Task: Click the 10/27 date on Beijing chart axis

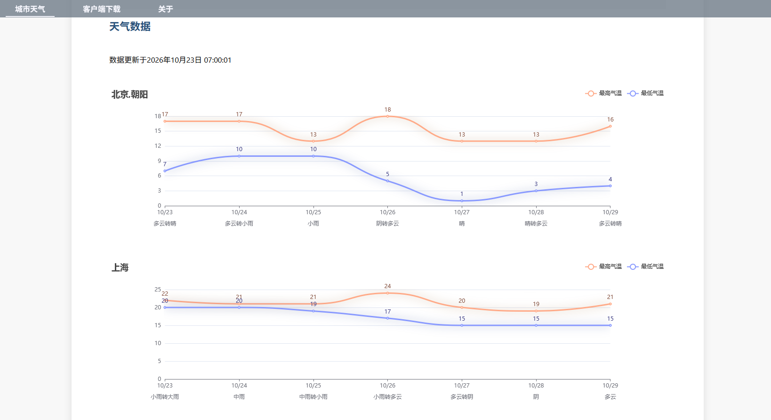Action: tap(462, 212)
